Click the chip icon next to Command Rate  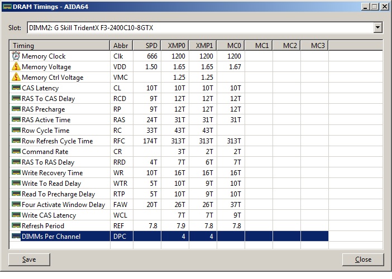tap(15, 152)
